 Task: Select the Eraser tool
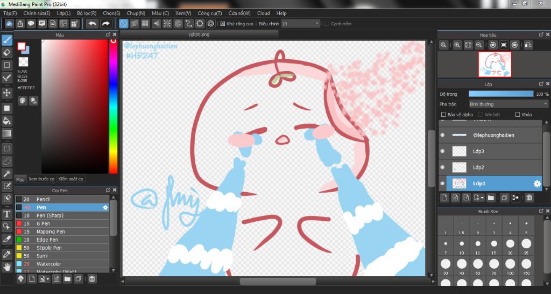(6, 53)
